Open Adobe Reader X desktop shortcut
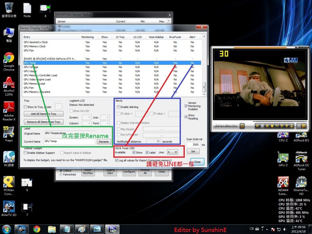Image resolution: width=312 pixels, height=234 pixels. [9, 111]
